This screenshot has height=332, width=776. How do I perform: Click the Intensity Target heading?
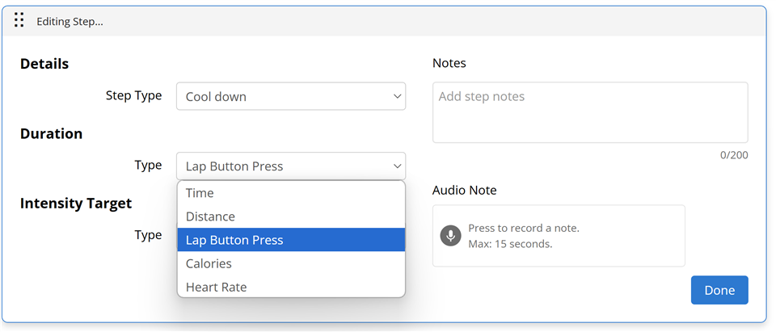point(76,204)
